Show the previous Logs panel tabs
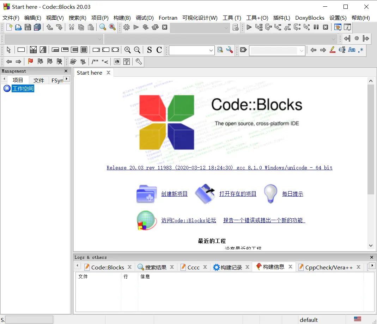 [x=77, y=266]
